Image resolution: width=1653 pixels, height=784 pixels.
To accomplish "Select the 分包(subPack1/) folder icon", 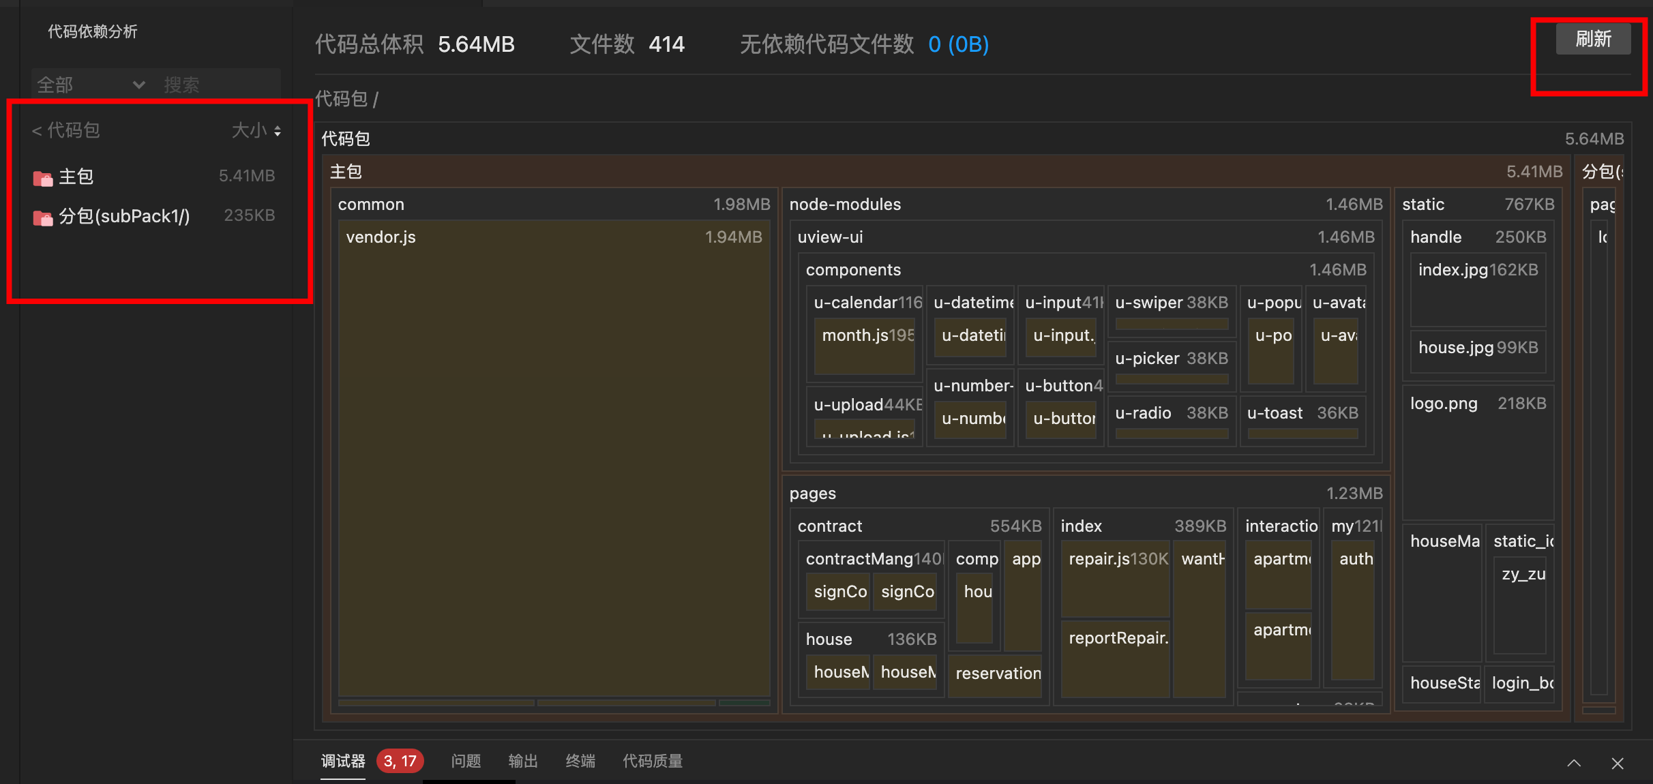I will [x=43, y=217].
